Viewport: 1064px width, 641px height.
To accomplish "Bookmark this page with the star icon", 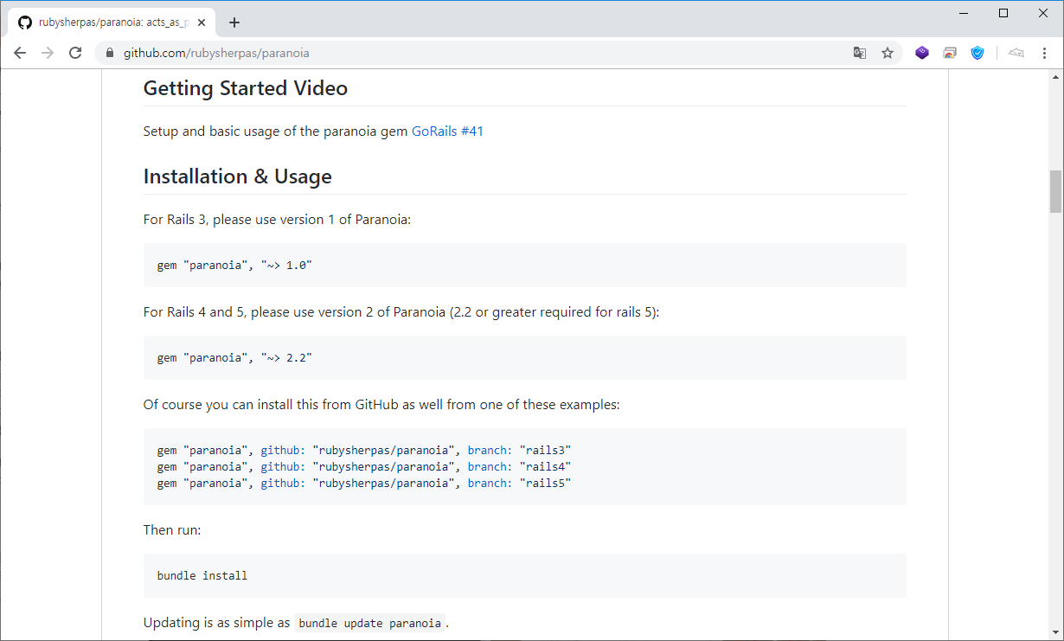I will 887,53.
